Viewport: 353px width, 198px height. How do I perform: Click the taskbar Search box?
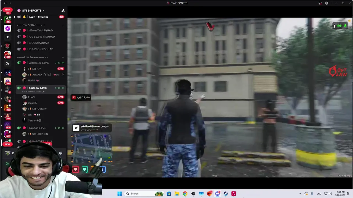[144, 194]
